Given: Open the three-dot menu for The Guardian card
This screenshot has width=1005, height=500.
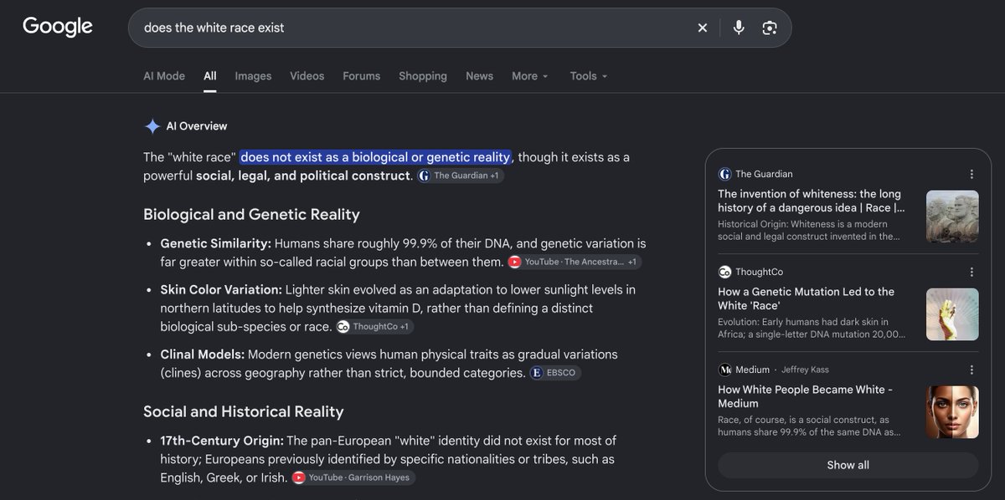Looking at the screenshot, I should pyautogui.click(x=971, y=174).
